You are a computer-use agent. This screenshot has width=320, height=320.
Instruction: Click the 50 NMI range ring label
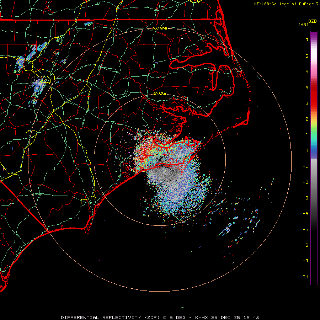tap(160, 94)
